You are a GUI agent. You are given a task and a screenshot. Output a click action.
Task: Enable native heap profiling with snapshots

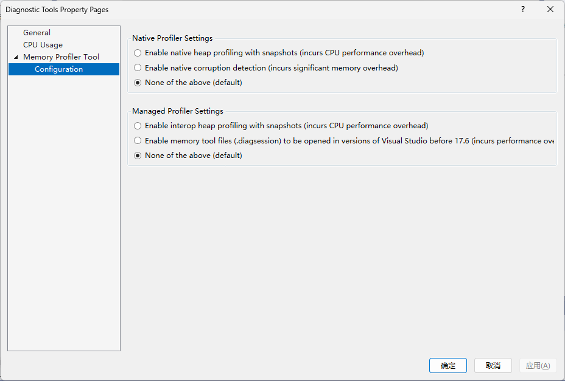[138, 53]
